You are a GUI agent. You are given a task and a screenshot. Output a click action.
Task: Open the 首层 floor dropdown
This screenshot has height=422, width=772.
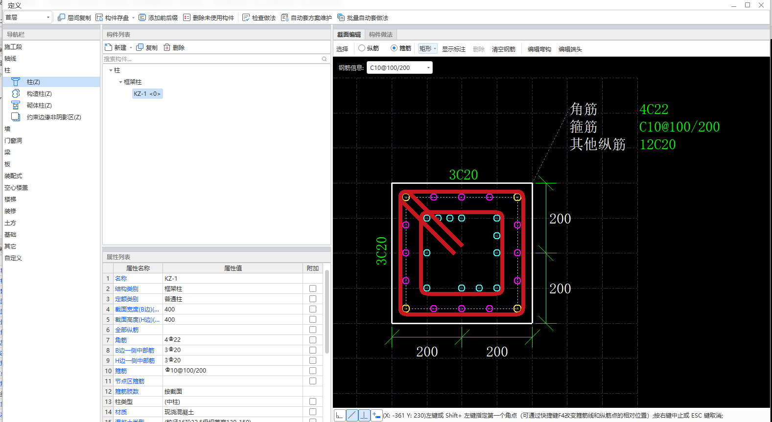pos(28,17)
